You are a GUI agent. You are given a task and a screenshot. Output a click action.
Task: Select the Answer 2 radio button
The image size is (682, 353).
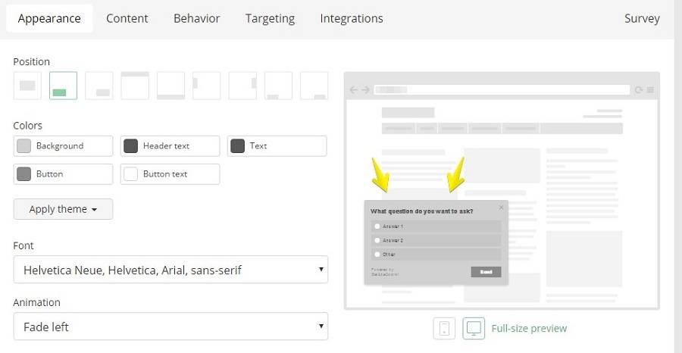pos(377,240)
